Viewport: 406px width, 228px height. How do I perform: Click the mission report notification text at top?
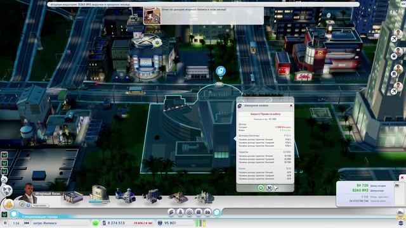click(x=194, y=9)
